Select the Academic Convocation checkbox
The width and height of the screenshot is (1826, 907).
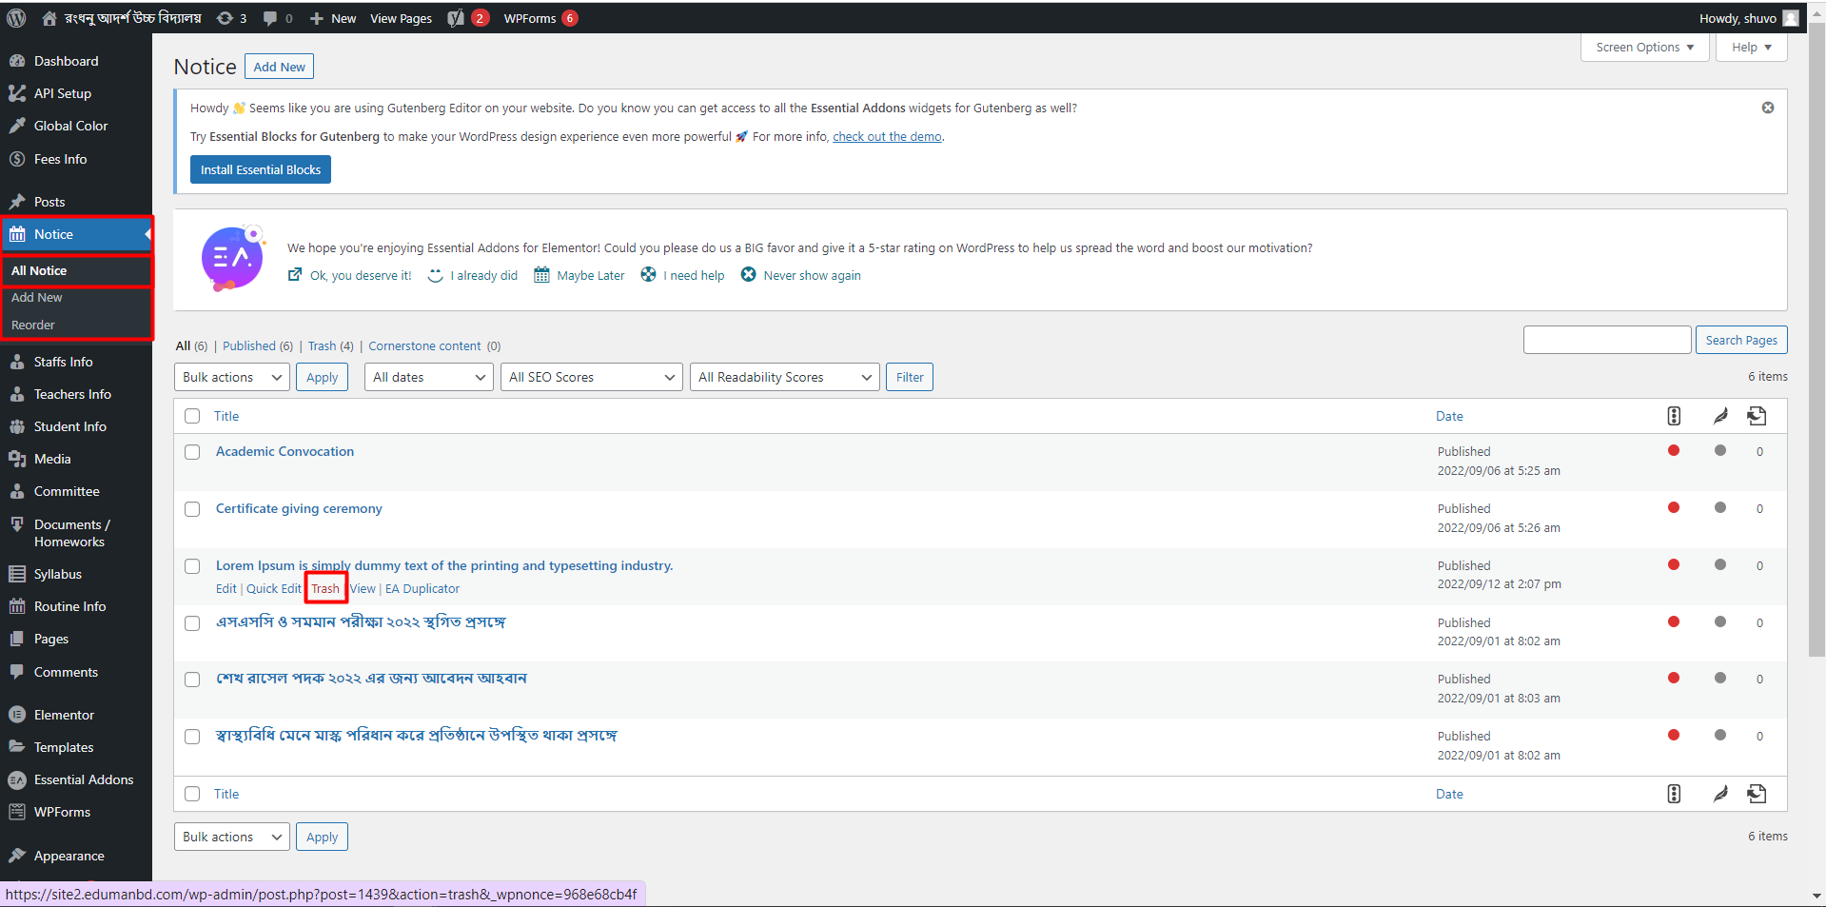[x=192, y=452]
